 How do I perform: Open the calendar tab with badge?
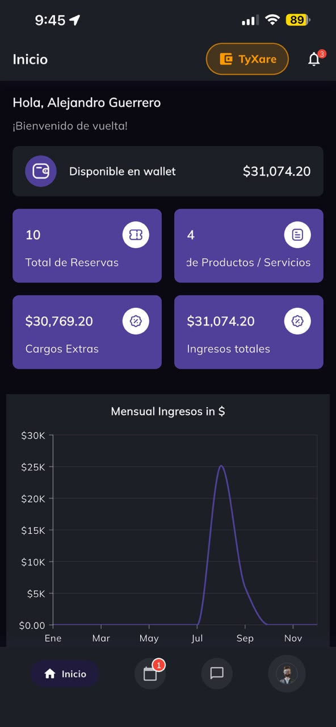[x=150, y=674]
